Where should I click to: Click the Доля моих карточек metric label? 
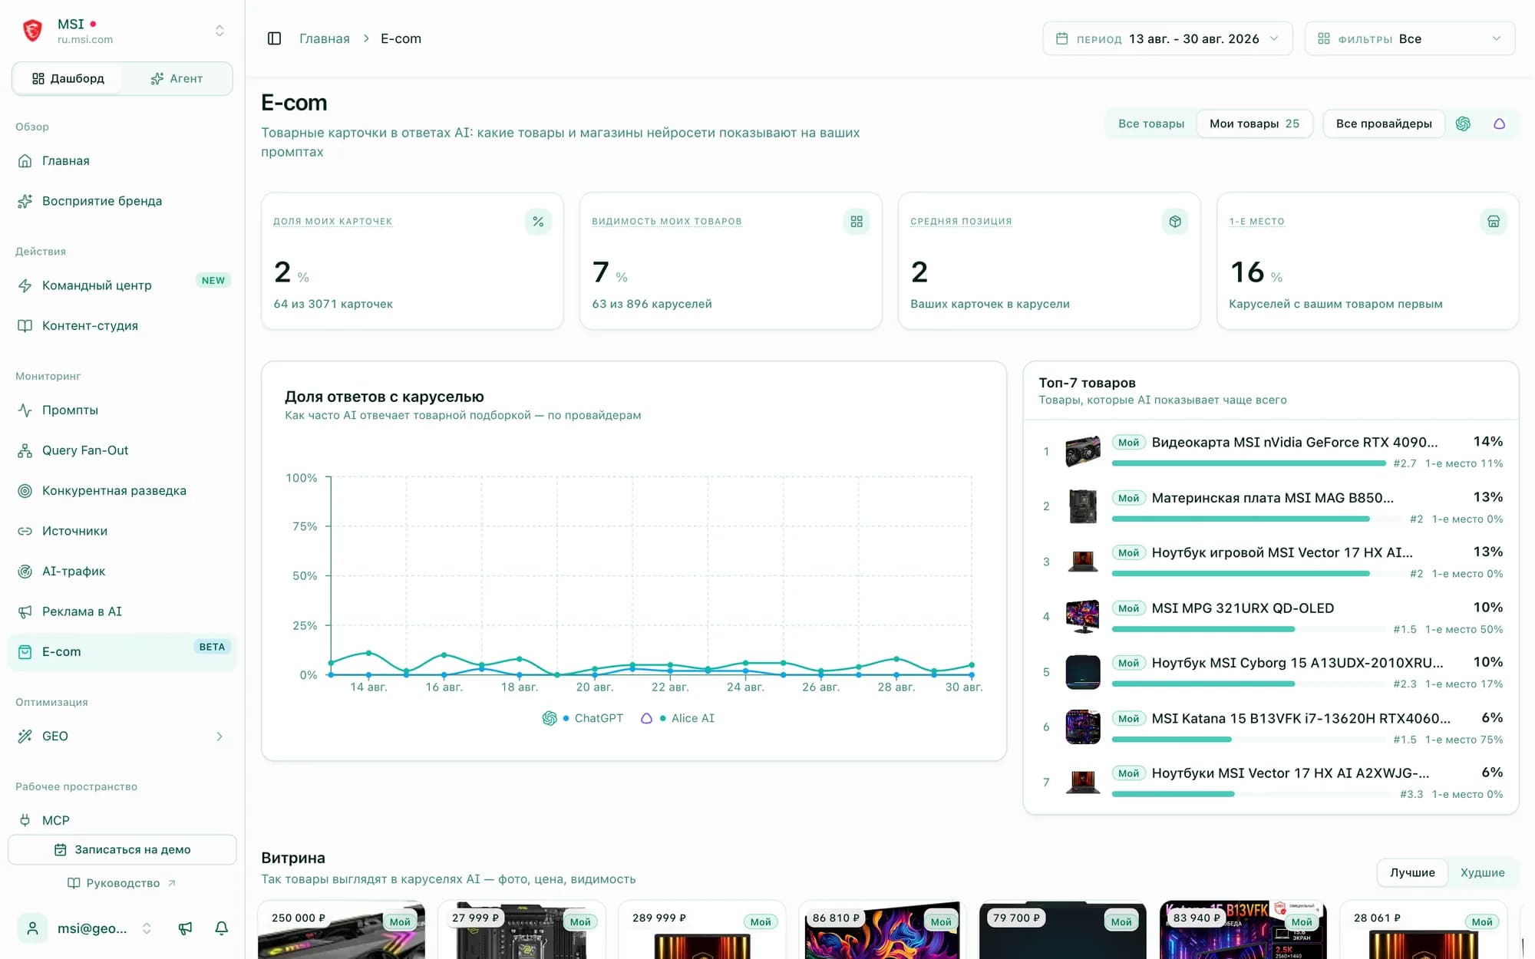(x=332, y=222)
